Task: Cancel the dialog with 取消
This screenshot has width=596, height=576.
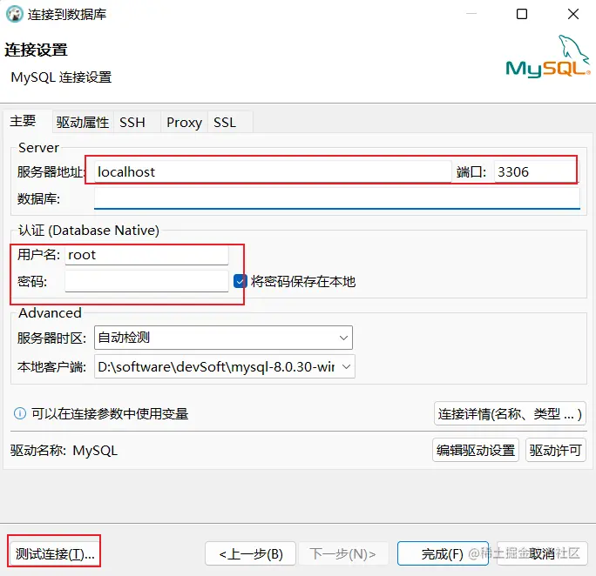Action: click(542, 554)
